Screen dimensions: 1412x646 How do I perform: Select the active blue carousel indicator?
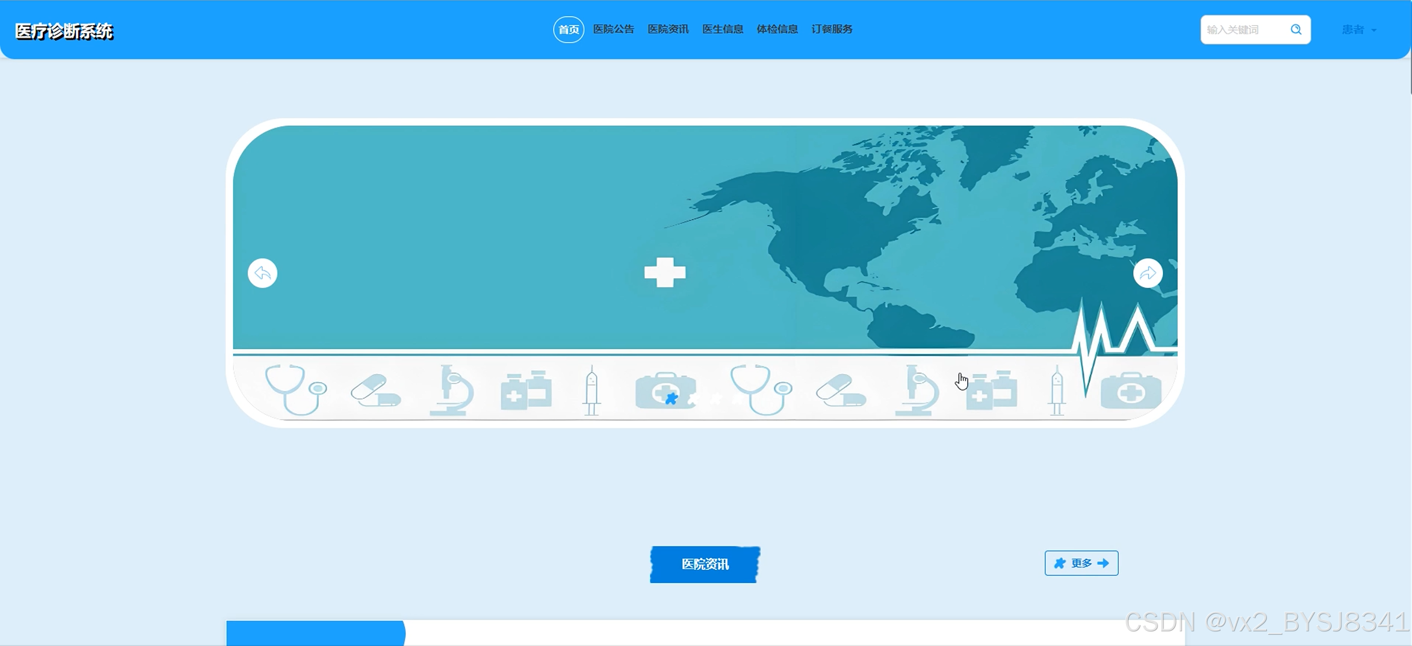coord(671,400)
